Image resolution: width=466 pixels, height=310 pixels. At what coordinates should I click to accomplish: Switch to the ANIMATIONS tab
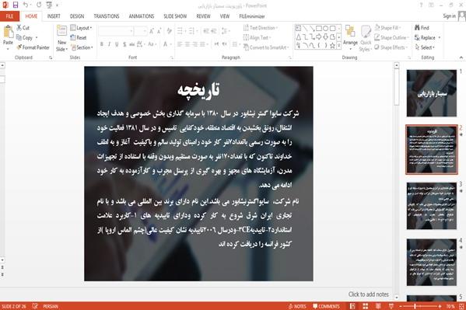(x=142, y=16)
